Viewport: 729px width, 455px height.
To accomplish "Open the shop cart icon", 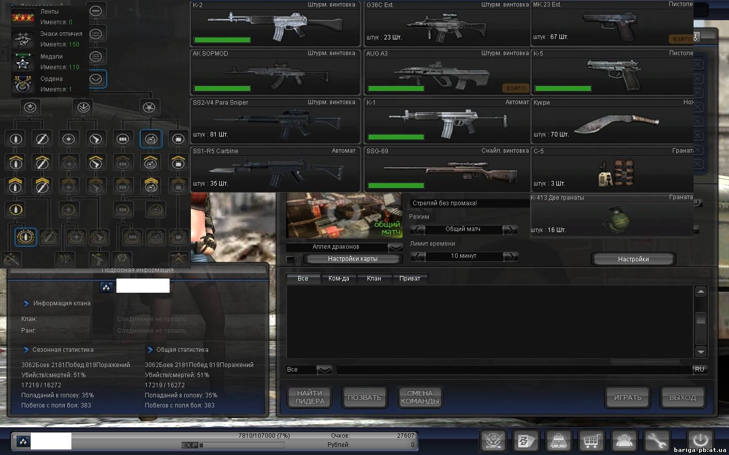I will (591, 440).
